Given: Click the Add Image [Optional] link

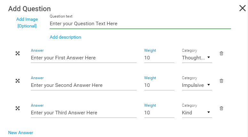Looking at the screenshot, I should pos(27,23).
